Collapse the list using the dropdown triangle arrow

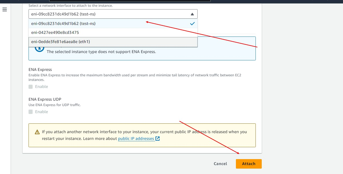tap(192, 14)
